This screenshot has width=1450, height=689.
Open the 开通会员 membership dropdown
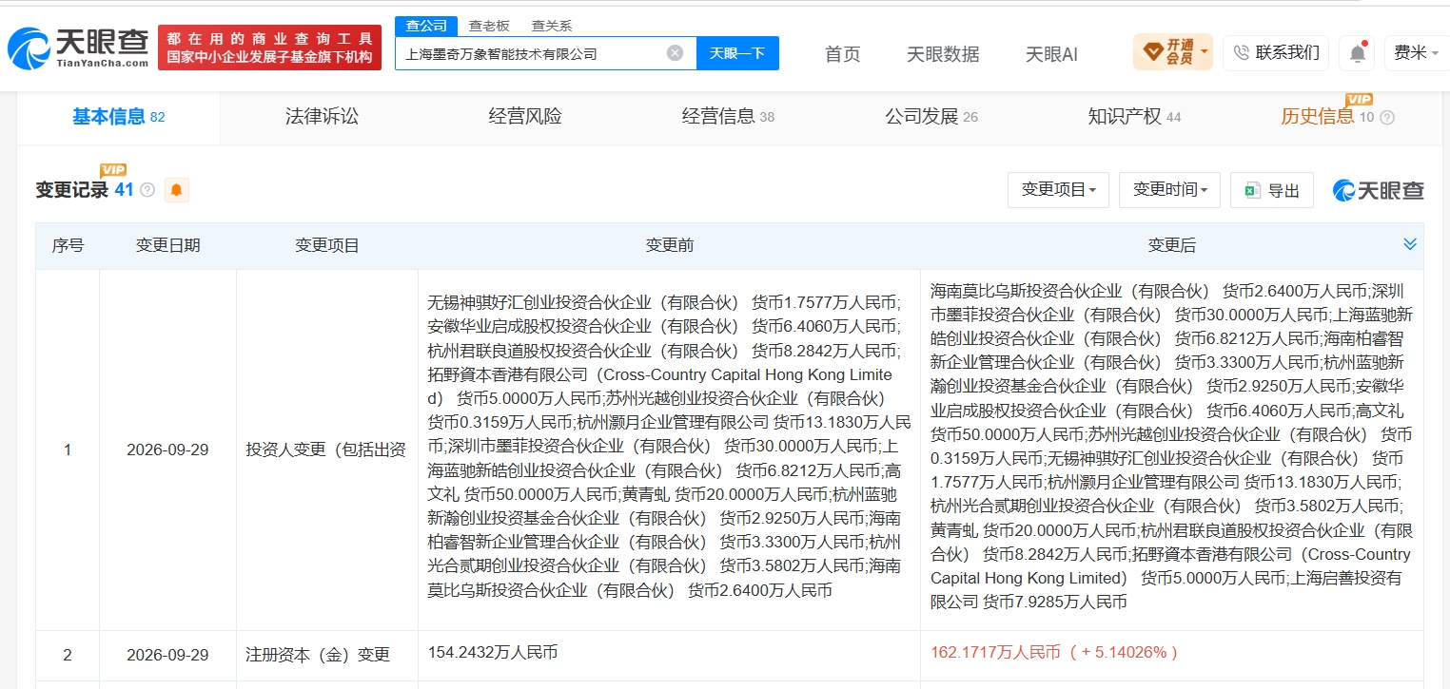pos(1173,51)
